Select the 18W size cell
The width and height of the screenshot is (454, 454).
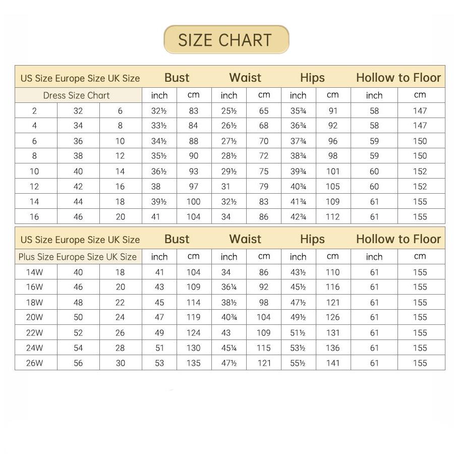click(35, 303)
